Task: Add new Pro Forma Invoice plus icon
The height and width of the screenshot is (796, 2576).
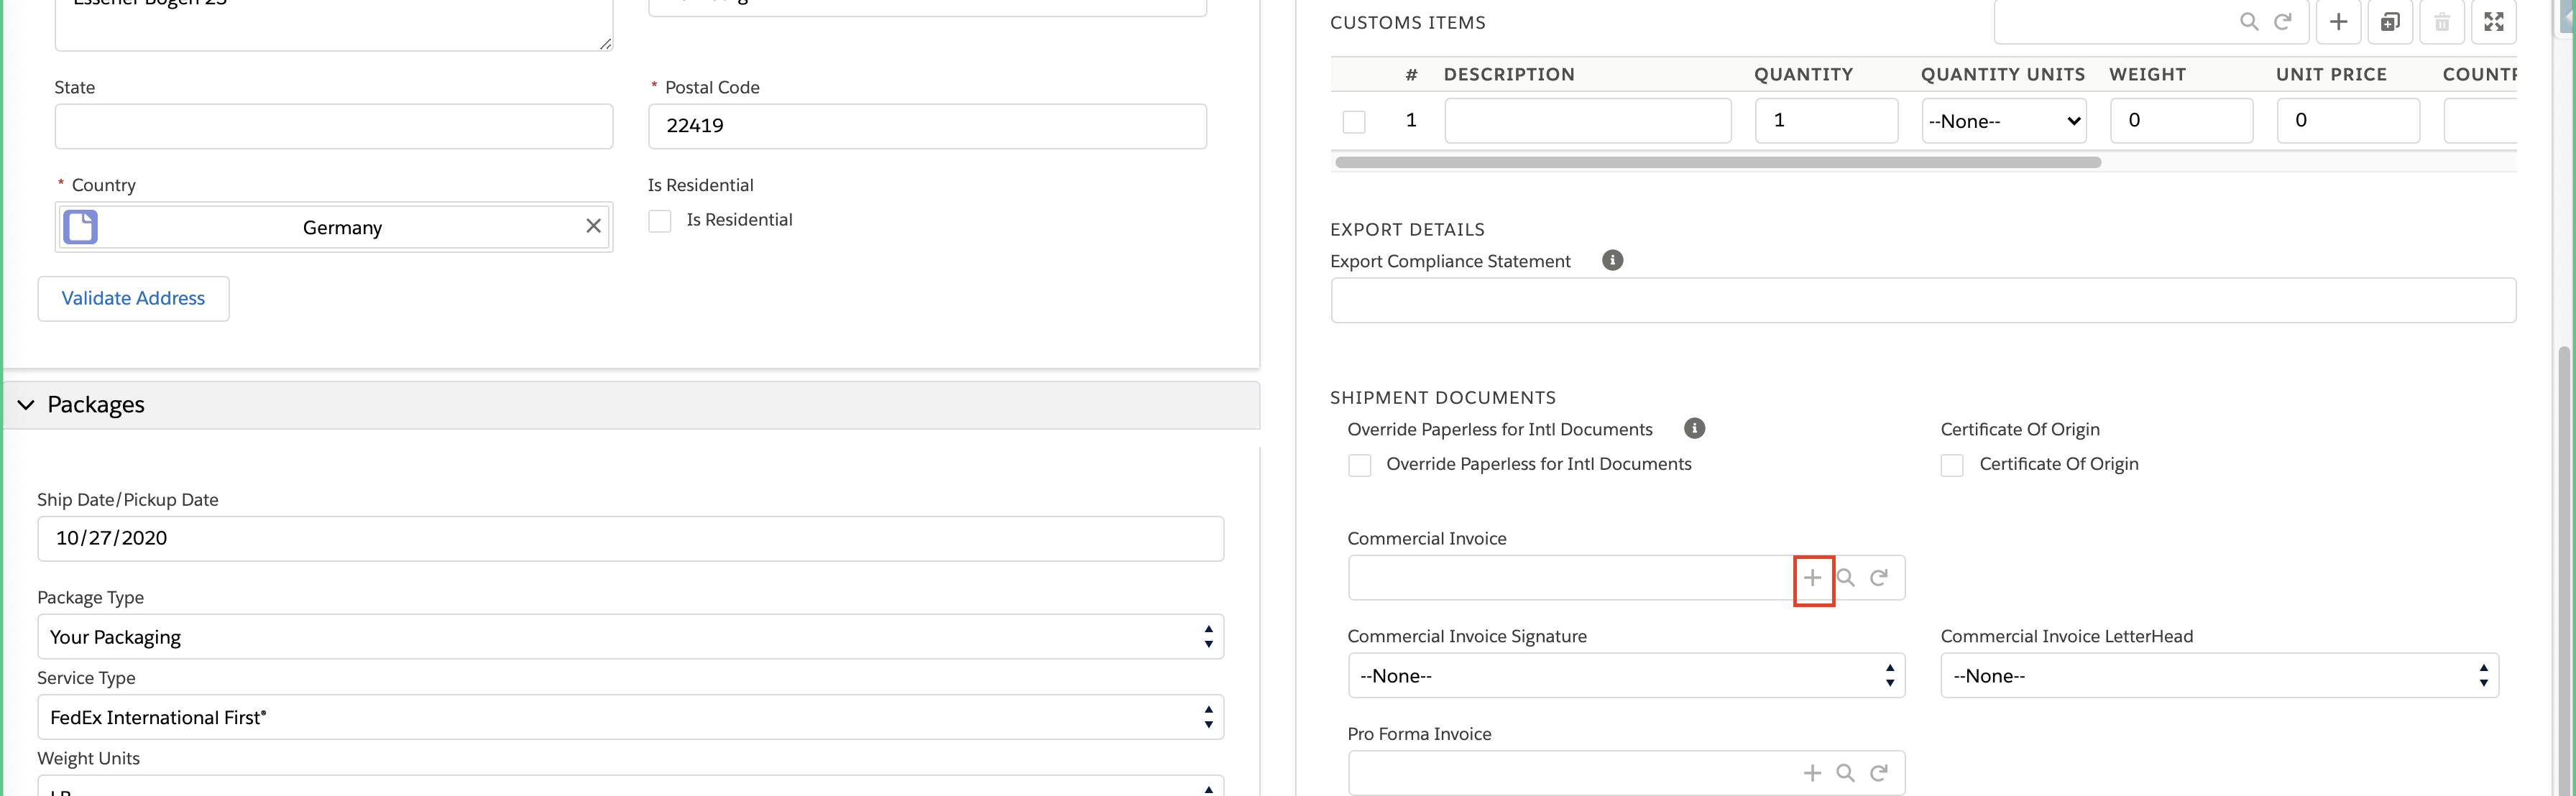Action: coord(1812,773)
